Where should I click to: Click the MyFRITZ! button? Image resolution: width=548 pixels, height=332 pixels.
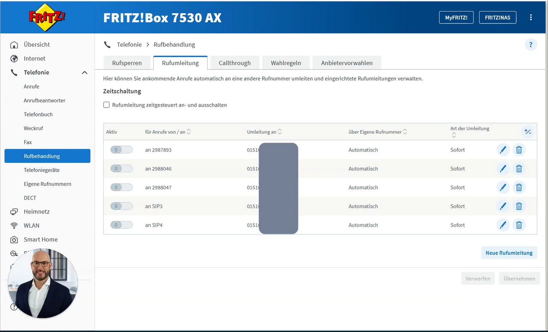(456, 18)
